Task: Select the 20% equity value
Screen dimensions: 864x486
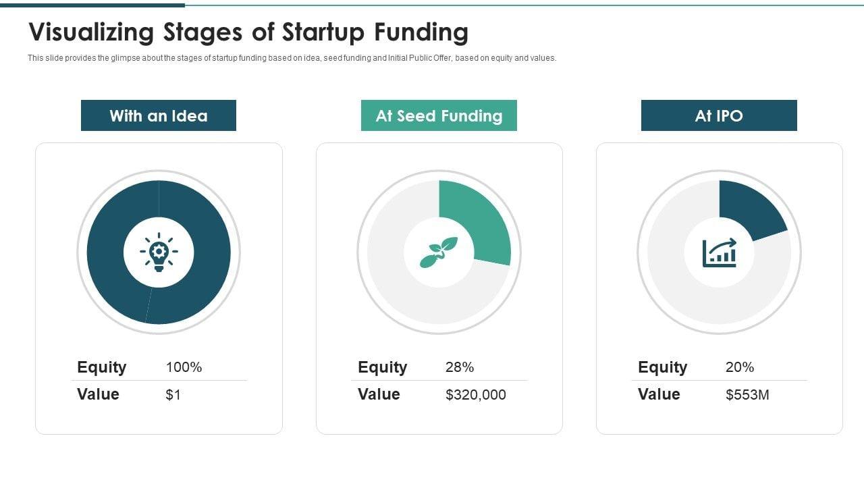Action: (x=740, y=367)
